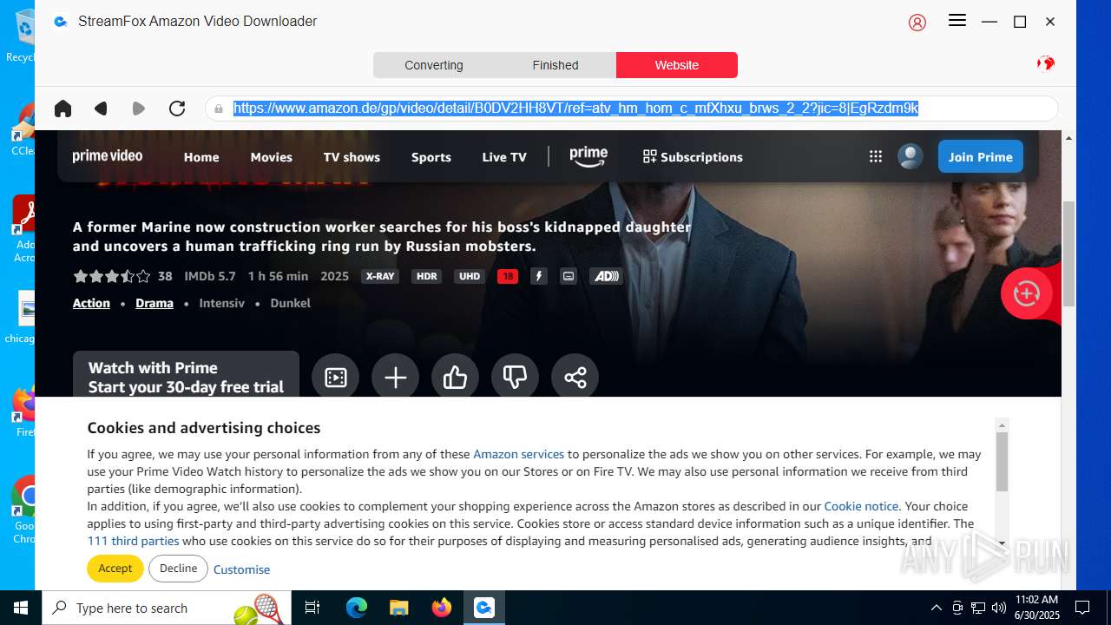
Task: Open the Windows Start menu
Action: point(21,608)
